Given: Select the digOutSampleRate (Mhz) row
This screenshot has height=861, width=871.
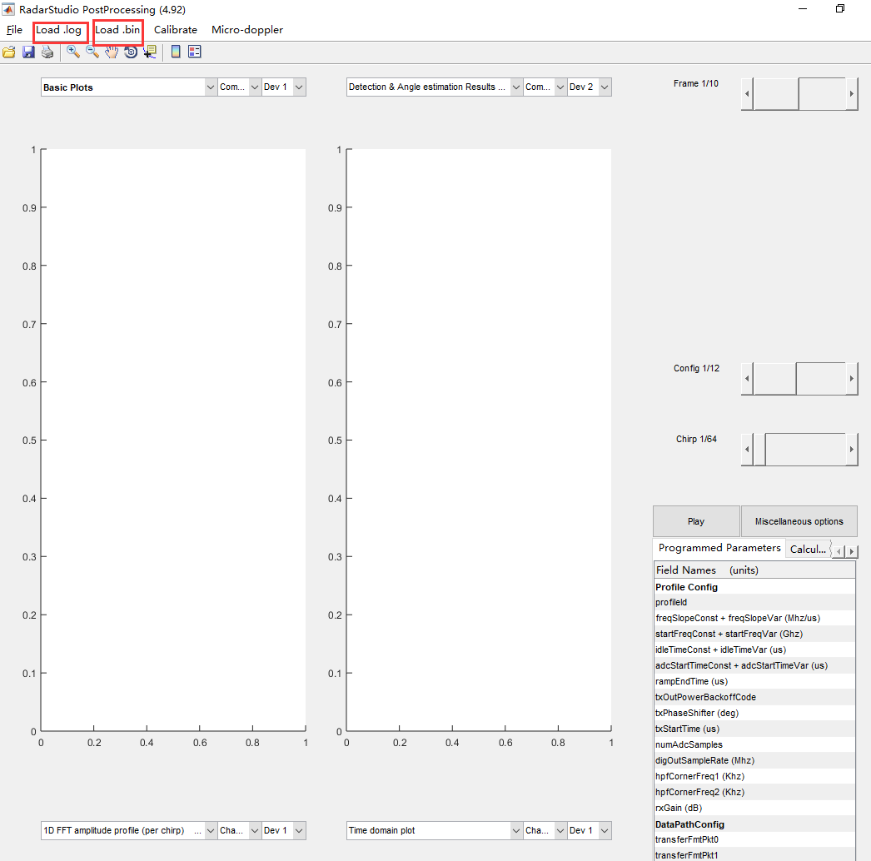Looking at the screenshot, I should 754,760.
